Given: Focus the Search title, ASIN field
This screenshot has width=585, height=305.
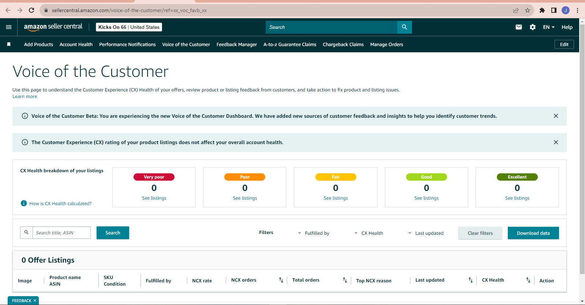Looking at the screenshot, I should 61,233.
